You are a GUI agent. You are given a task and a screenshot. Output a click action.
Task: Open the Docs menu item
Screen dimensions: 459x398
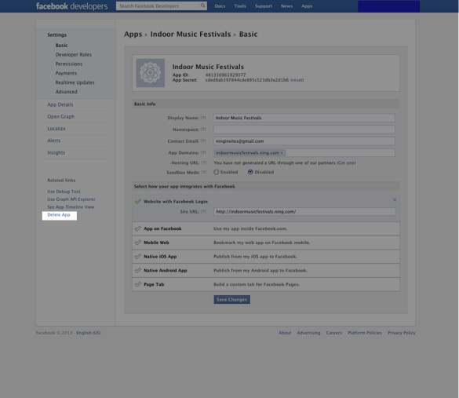[220, 5]
